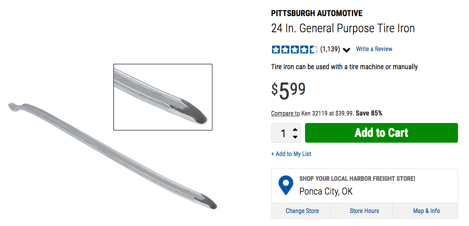This screenshot has height=226, width=469.
Task: Click the blue location pin icon
Action: click(286, 185)
